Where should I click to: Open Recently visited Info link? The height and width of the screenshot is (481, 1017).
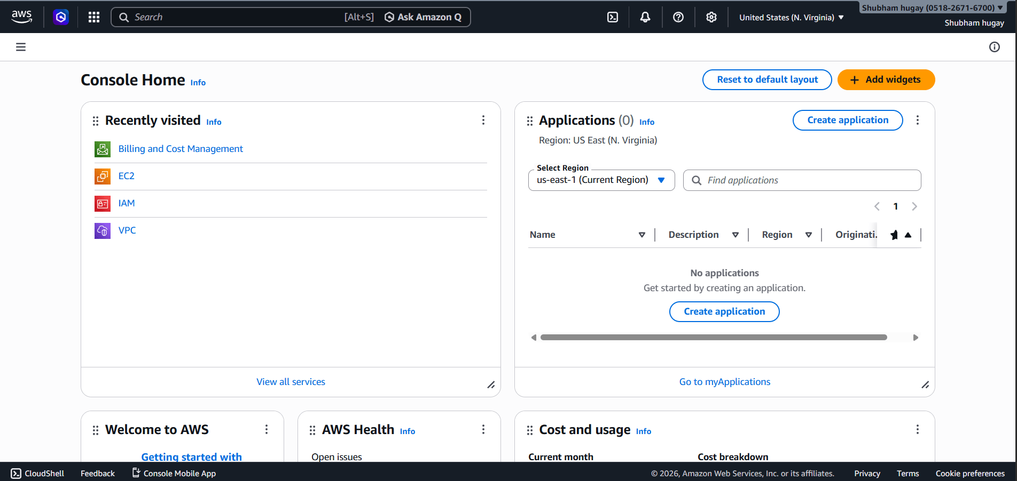[214, 122]
